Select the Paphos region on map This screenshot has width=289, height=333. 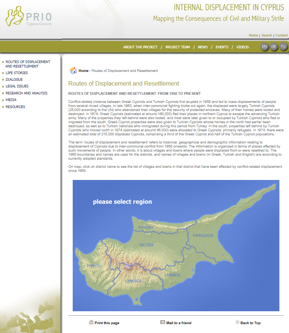click(93, 266)
